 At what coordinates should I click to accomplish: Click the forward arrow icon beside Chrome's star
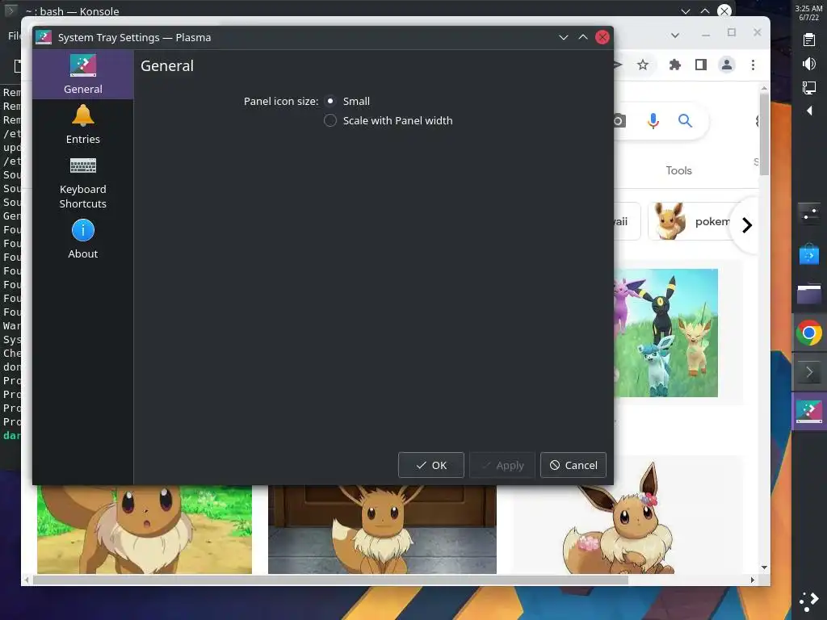tap(618, 65)
